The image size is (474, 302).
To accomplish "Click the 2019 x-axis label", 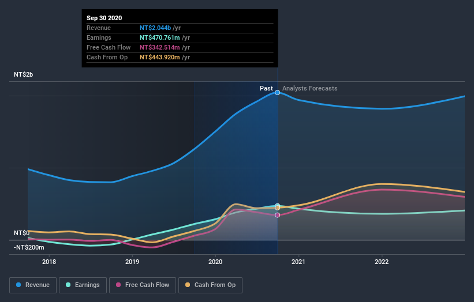I will (x=132, y=262).
